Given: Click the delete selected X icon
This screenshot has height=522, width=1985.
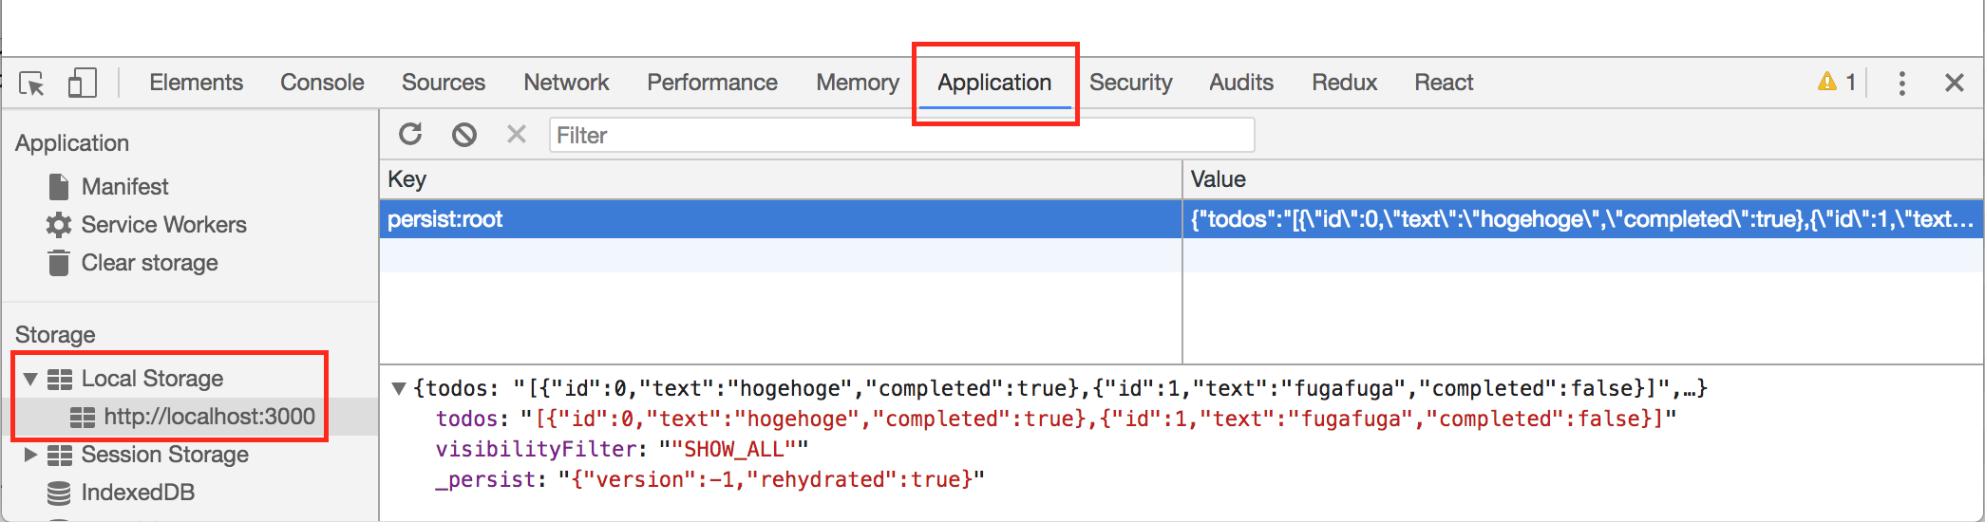Looking at the screenshot, I should tap(517, 135).
